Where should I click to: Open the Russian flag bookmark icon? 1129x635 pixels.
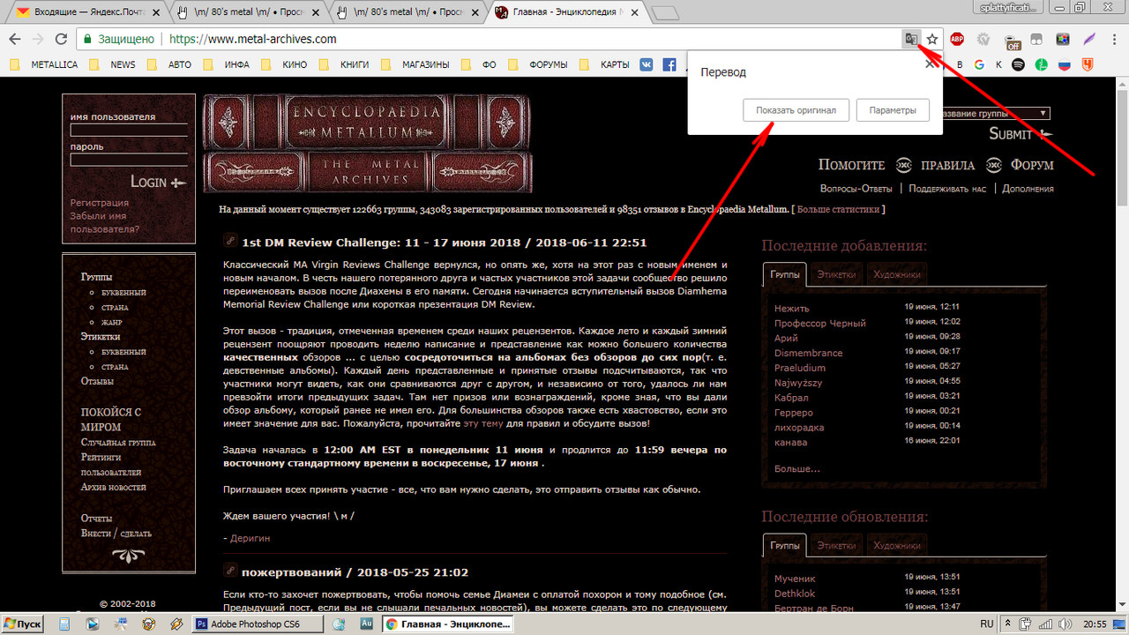click(x=1064, y=64)
